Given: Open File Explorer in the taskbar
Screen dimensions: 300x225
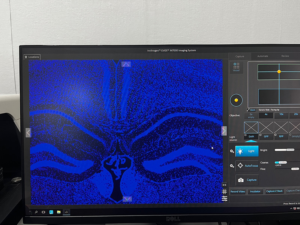Looking at the screenshot, I should [x=59, y=212].
